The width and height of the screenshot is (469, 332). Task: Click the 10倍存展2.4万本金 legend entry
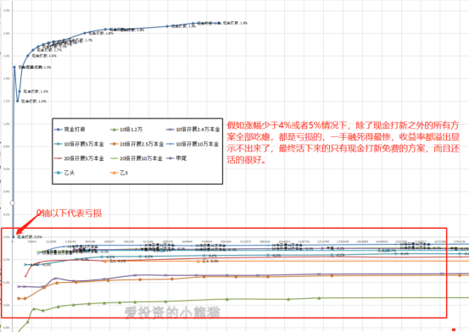tap(193, 130)
